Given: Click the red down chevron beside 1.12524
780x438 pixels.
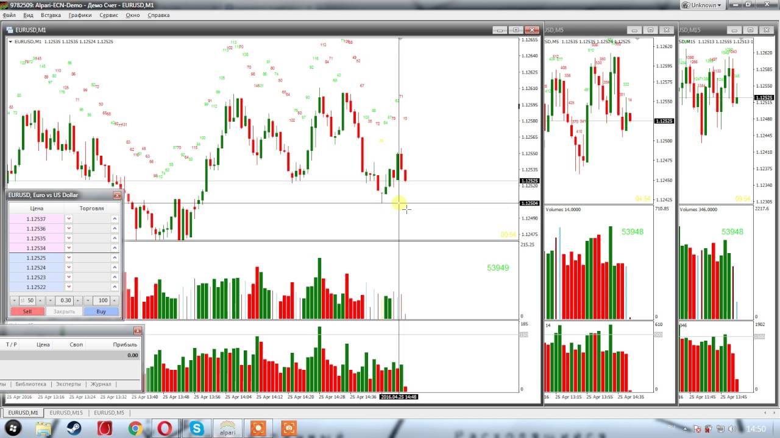Looking at the screenshot, I should 69,267.
